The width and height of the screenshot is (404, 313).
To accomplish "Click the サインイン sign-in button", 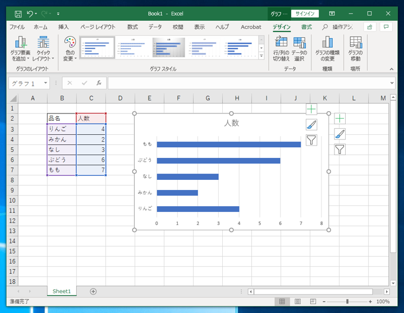I will pyautogui.click(x=305, y=13).
